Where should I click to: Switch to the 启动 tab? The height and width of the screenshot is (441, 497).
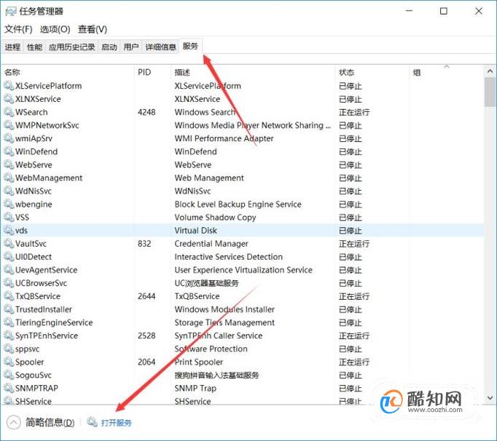(109, 47)
